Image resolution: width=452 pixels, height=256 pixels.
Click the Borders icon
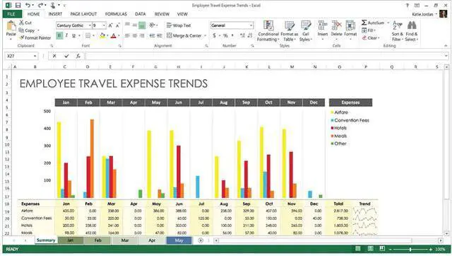tap(88, 36)
